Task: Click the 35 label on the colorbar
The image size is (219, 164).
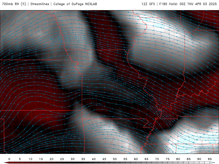Action: coord(83,159)
